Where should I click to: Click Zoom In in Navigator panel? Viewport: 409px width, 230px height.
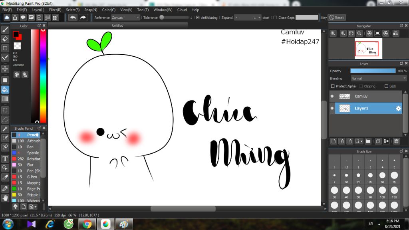343,34
